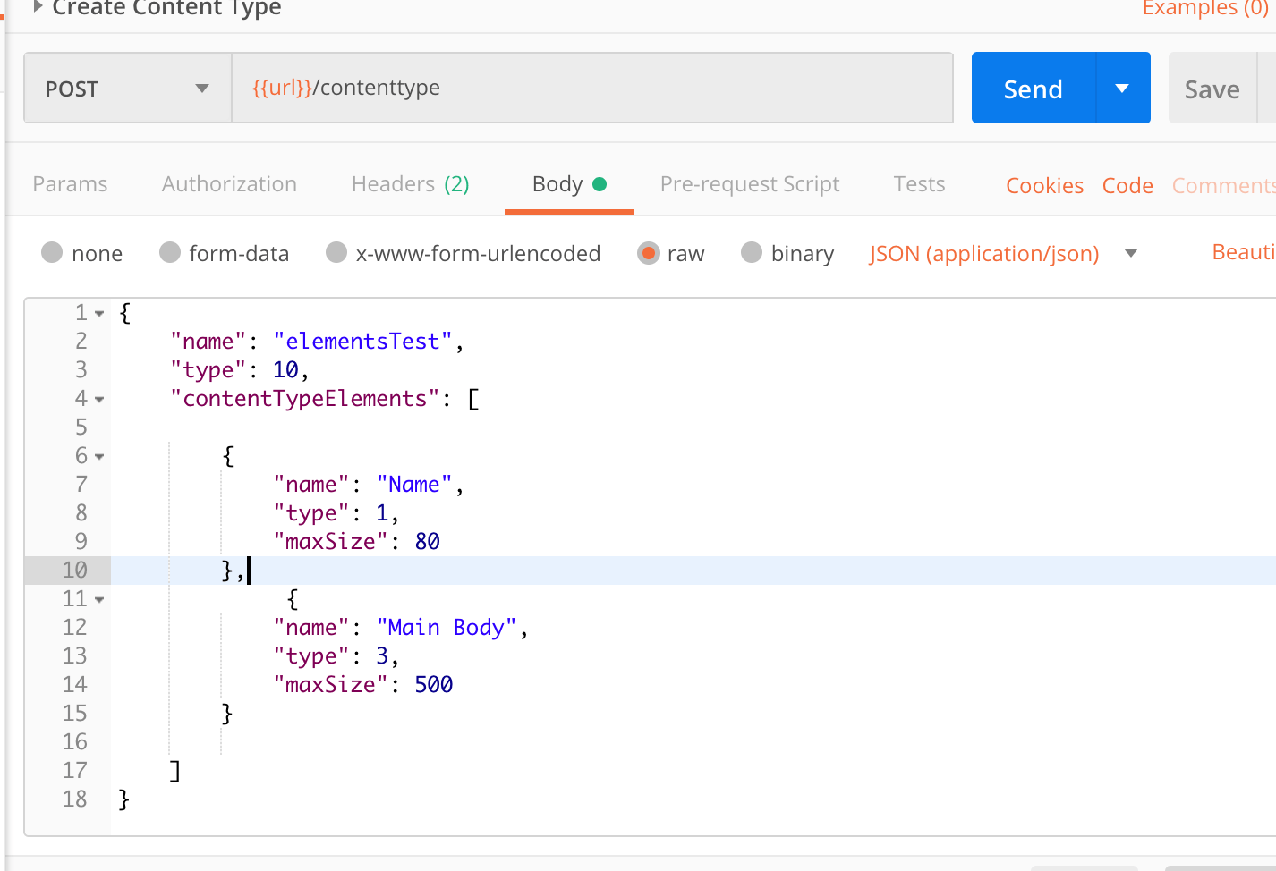Screen dimensions: 1276x871
Task: Choose x-www-form-urlencoded body type
Action: (336, 253)
